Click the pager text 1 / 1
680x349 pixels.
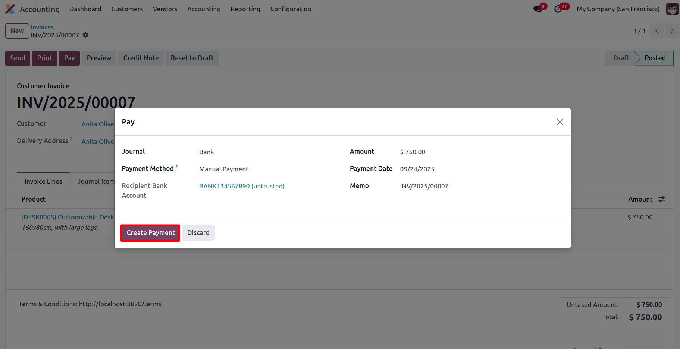tap(639, 31)
